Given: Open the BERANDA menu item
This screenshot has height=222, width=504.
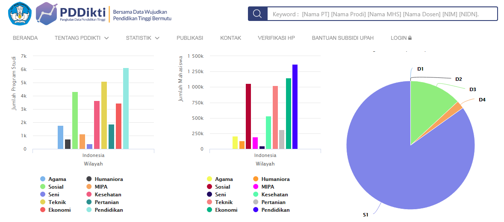Looking at the screenshot, I should (25, 38).
